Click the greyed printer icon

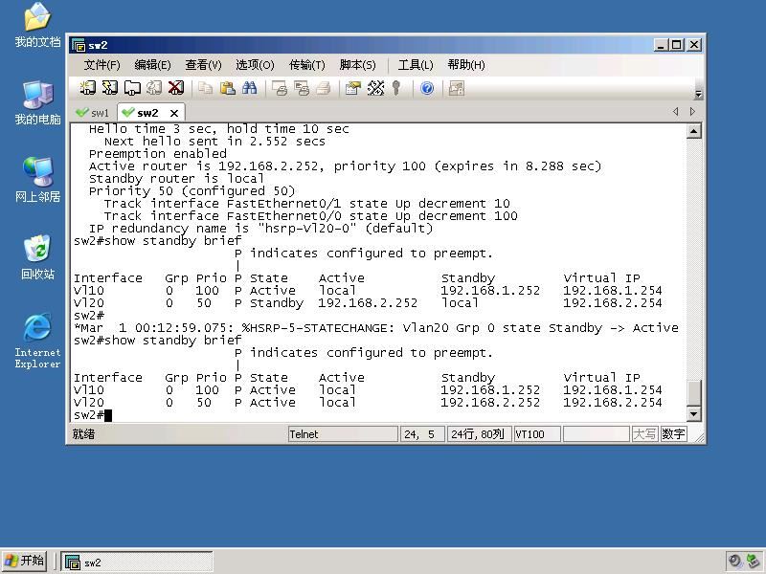324,88
